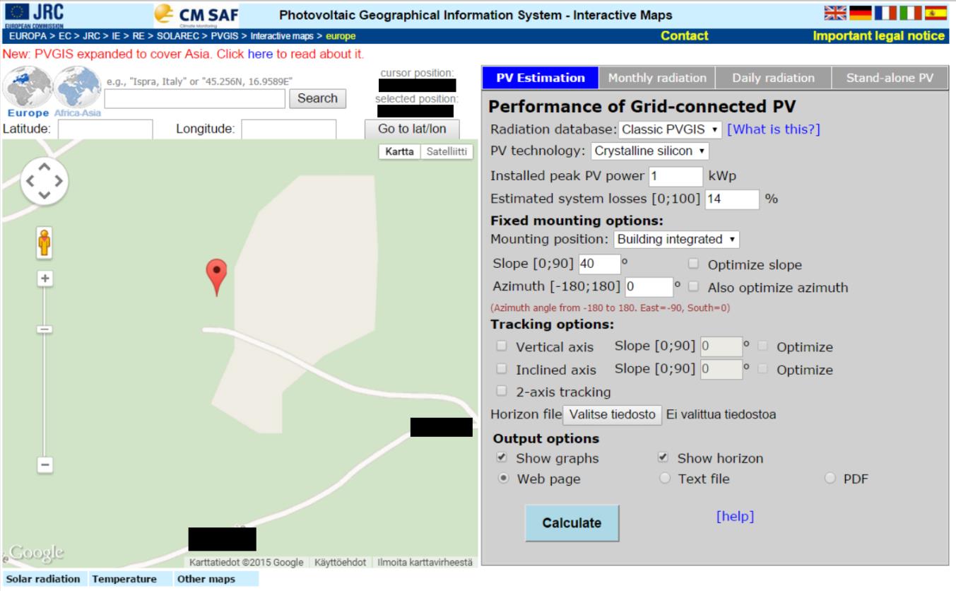
Task: Click Ilmoita karttavirheestä link
Action: [424, 563]
